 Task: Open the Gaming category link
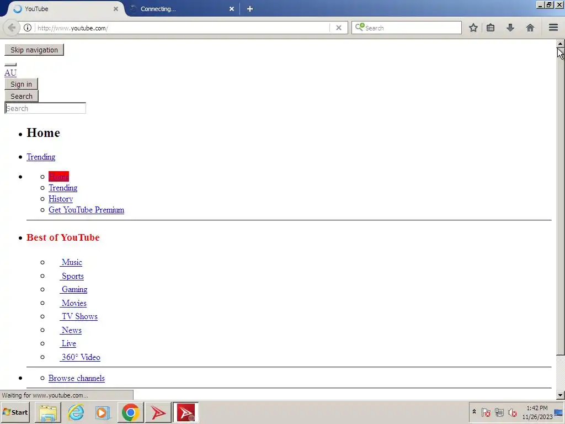coord(73,289)
